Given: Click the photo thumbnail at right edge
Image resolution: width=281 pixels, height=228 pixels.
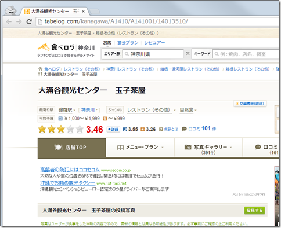Looking at the screenshot, I should (x=276, y=195).
